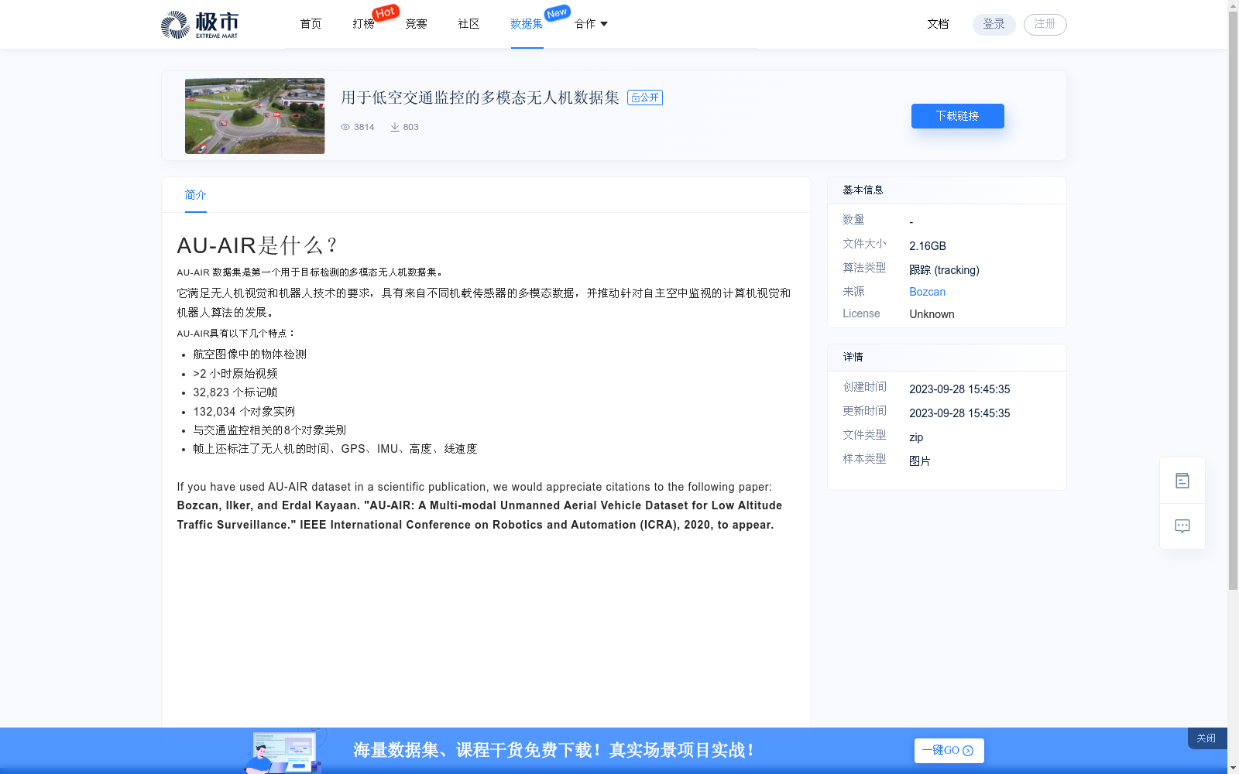The image size is (1239, 774).
Task: Click the scrollbar up arrow
Action: pos(1233,5)
